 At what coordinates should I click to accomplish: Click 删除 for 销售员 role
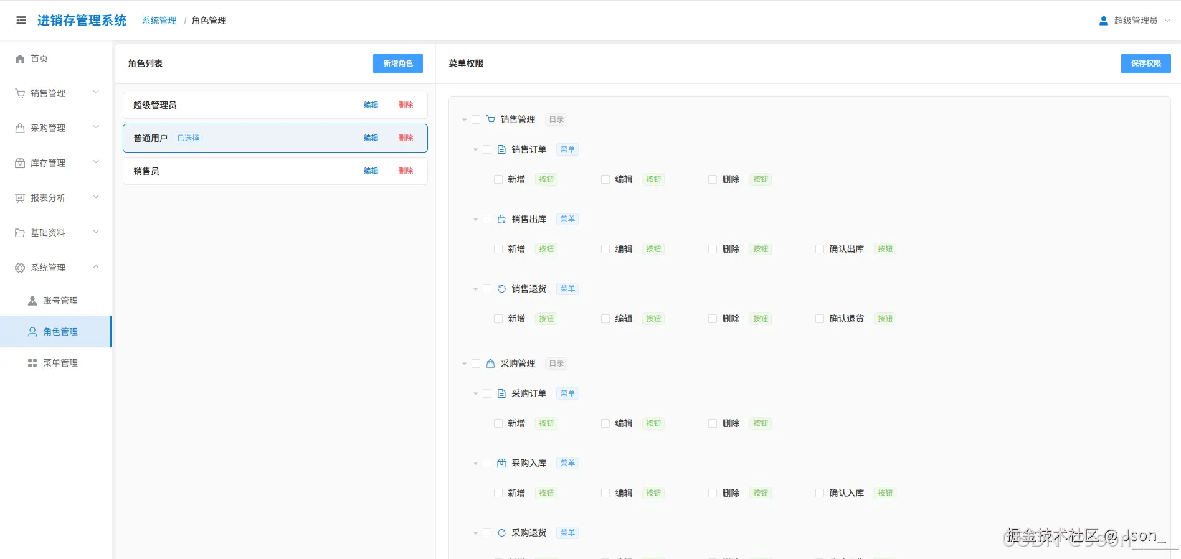coord(406,171)
